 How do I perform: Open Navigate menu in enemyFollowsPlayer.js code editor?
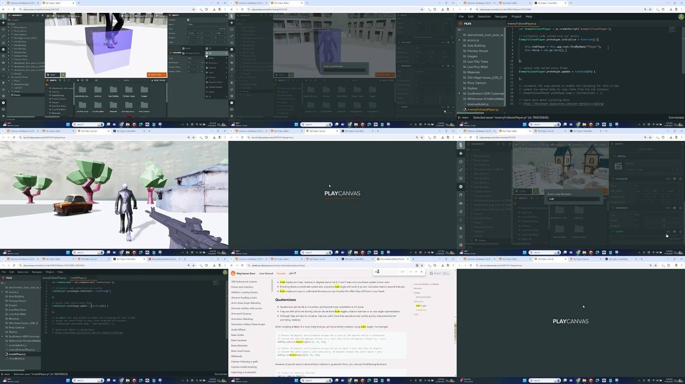click(501, 17)
